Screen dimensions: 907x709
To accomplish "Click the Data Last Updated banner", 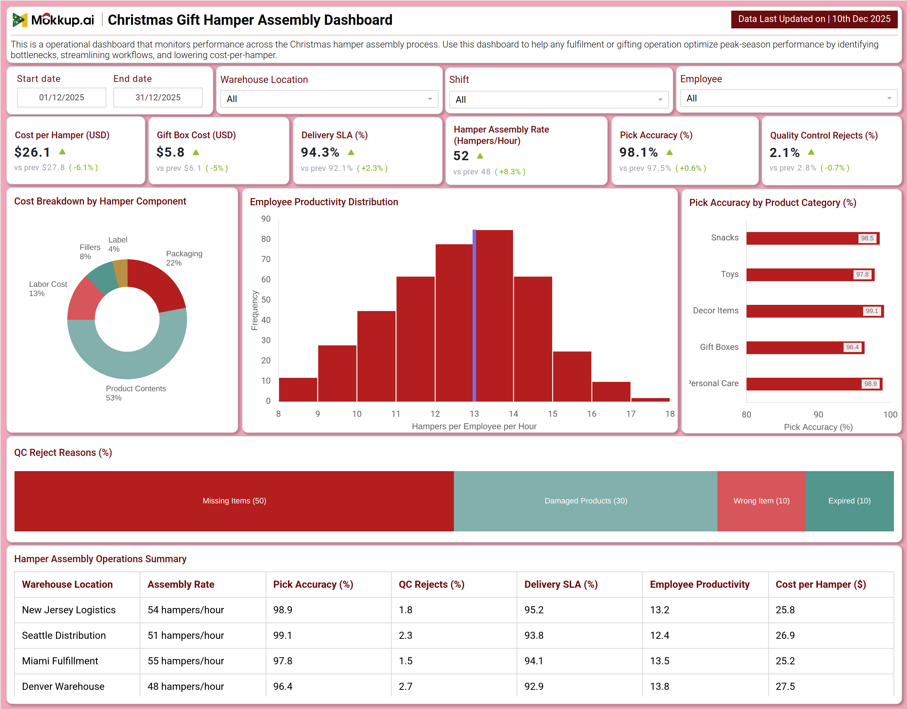I will point(814,19).
